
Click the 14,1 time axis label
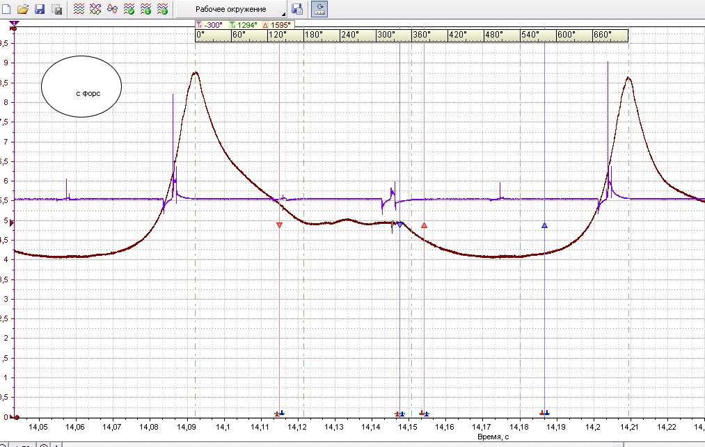tap(223, 427)
